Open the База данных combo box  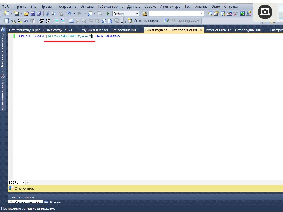click(231, 21)
